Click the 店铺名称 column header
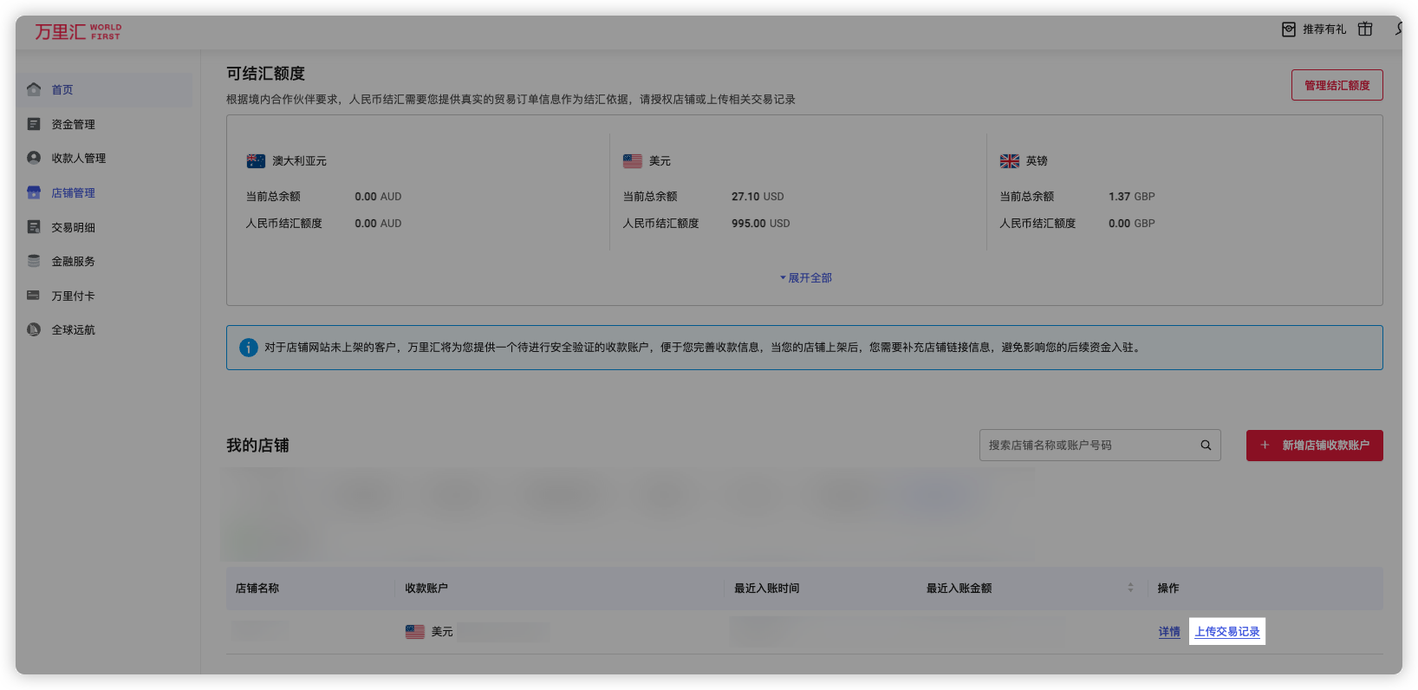This screenshot has height=690, width=1418. 257,588
